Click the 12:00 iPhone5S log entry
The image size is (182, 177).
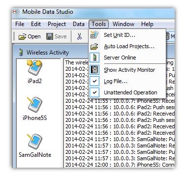[x=120, y=165]
